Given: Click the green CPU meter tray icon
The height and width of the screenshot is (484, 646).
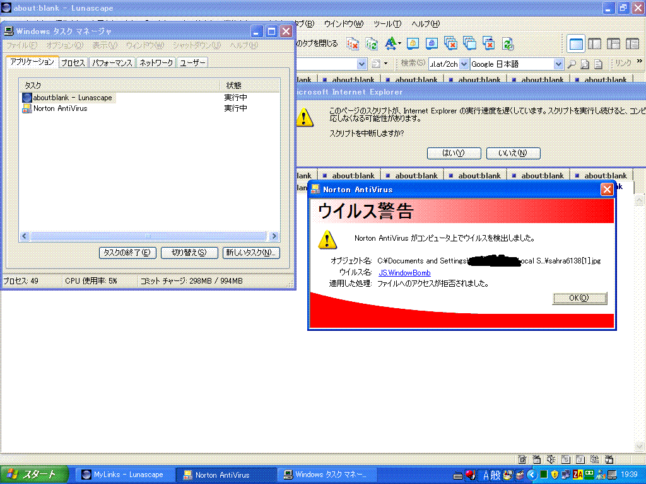Looking at the screenshot, I should (x=543, y=475).
